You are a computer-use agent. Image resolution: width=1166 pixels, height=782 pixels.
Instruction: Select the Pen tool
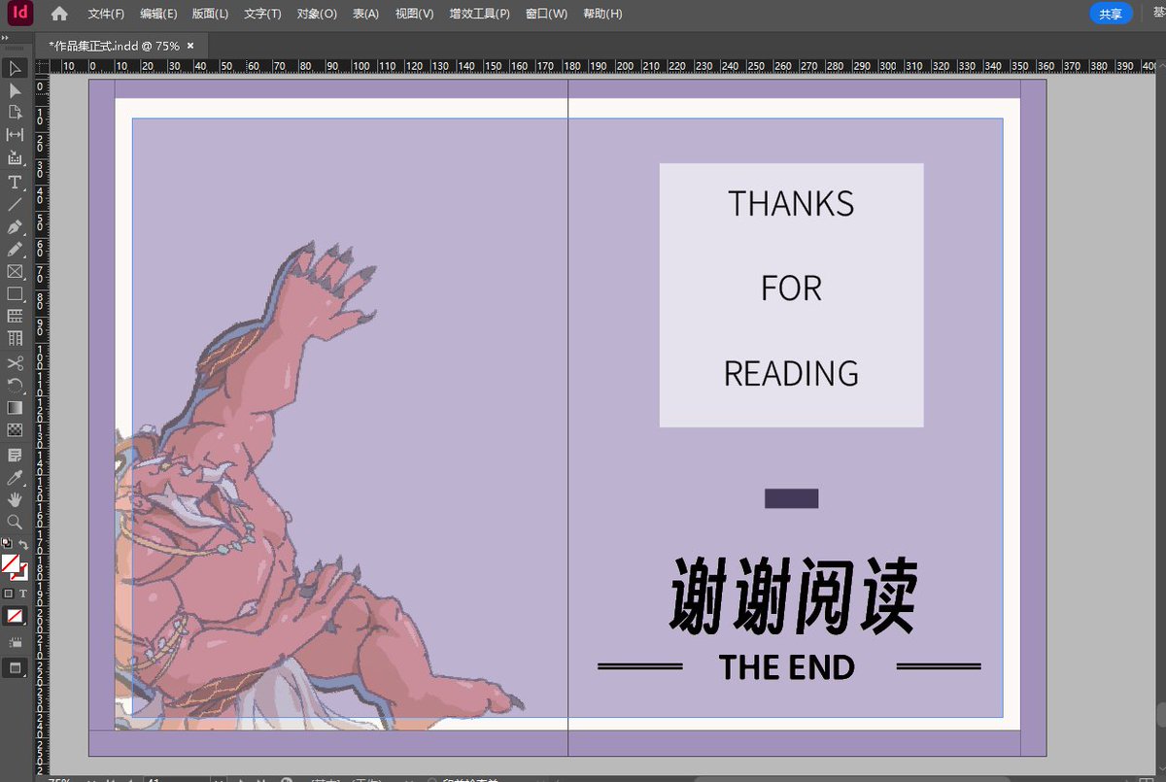15,227
